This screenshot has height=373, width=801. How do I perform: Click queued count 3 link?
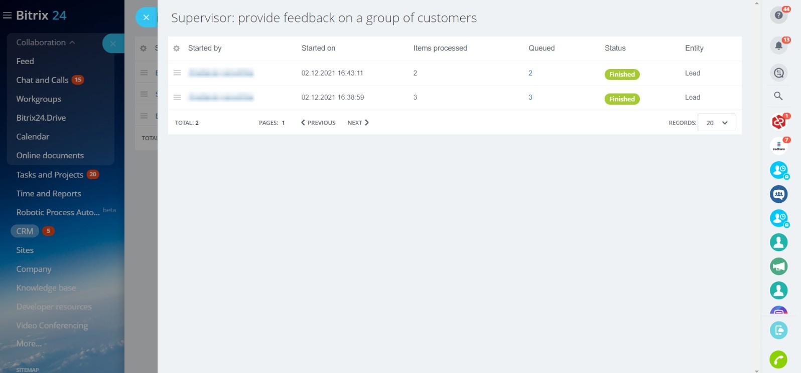tap(530, 98)
